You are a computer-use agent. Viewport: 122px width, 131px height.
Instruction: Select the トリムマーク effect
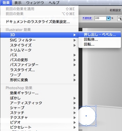pyautogui.click(x=39, y=50)
